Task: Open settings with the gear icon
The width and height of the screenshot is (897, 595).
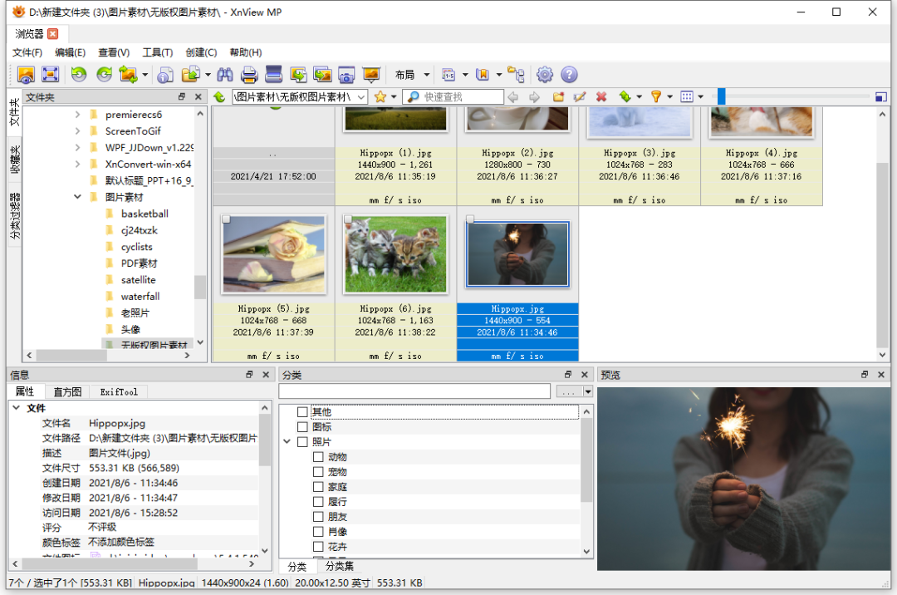Action: tap(545, 75)
